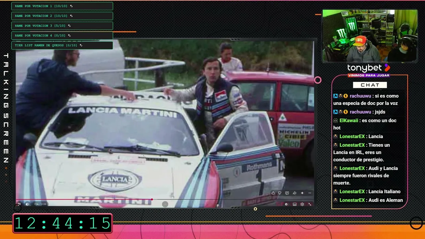Click the 12:44:15 countdown timer
Screen dimensions: 425x239
pyautogui.click(x=62, y=223)
